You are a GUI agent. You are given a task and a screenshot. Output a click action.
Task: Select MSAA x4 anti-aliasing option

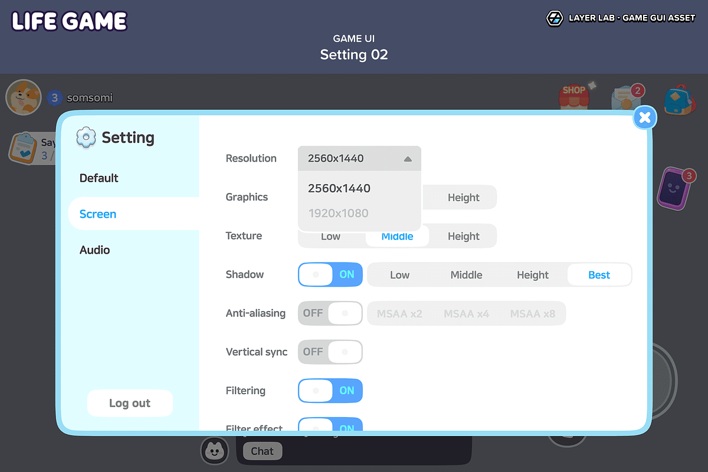coord(466,314)
